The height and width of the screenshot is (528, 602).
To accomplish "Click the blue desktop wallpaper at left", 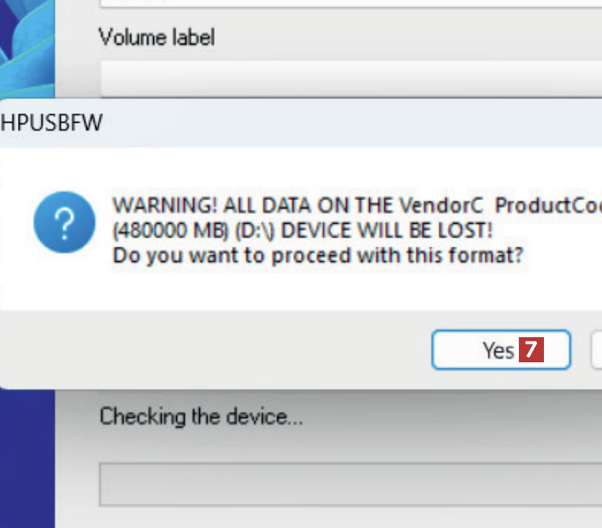I will [27, 459].
